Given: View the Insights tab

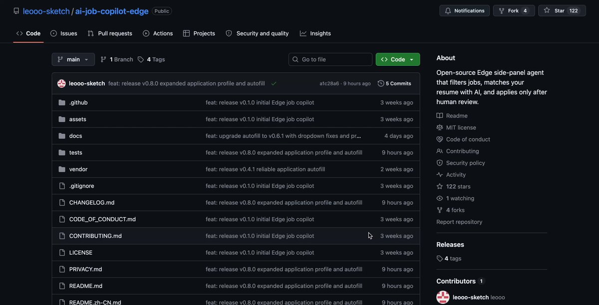Looking at the screenshot, I should coord(315,33).
